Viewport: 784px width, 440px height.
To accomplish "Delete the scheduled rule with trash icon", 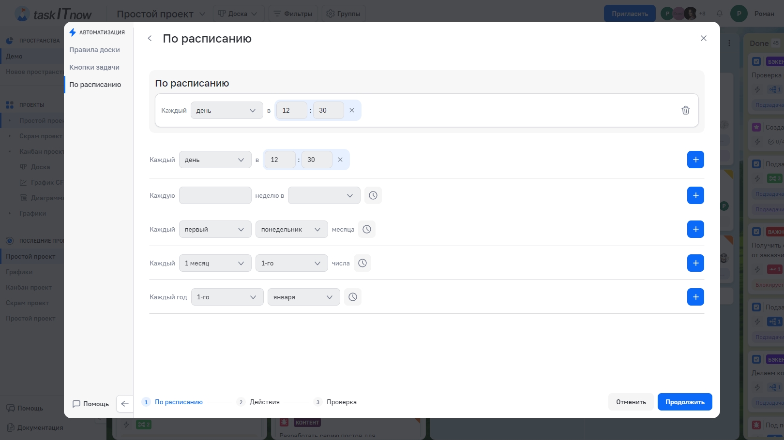I will (x=685, y=110).
